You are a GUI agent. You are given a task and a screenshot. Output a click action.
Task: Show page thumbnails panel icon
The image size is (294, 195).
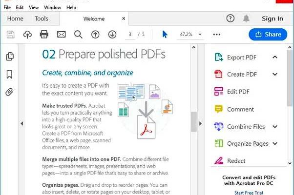[x=10, y=57]
